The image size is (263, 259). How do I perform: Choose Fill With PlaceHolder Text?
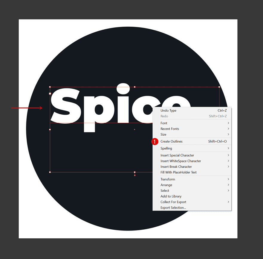pos(179,172)
